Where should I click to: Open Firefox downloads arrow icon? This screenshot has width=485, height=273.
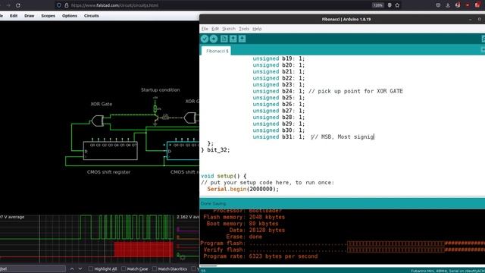(x=448, y=5)
